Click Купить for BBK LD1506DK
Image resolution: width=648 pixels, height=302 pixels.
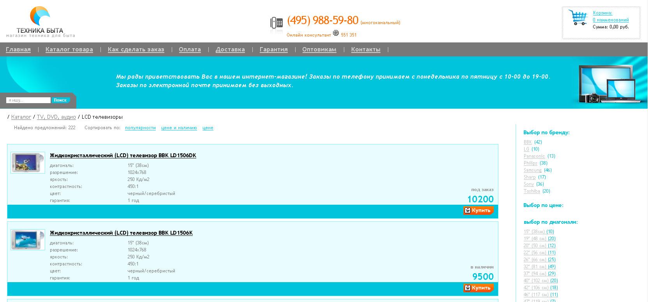478,211
